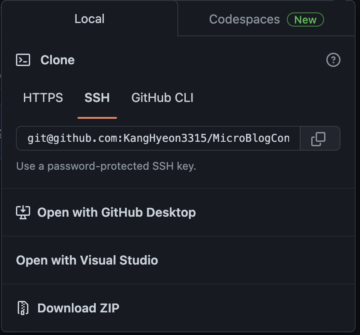Click the orange underline beneath SSH
Image resolution: width=360 pixels, height=335 pixels.
pos(97,117)
